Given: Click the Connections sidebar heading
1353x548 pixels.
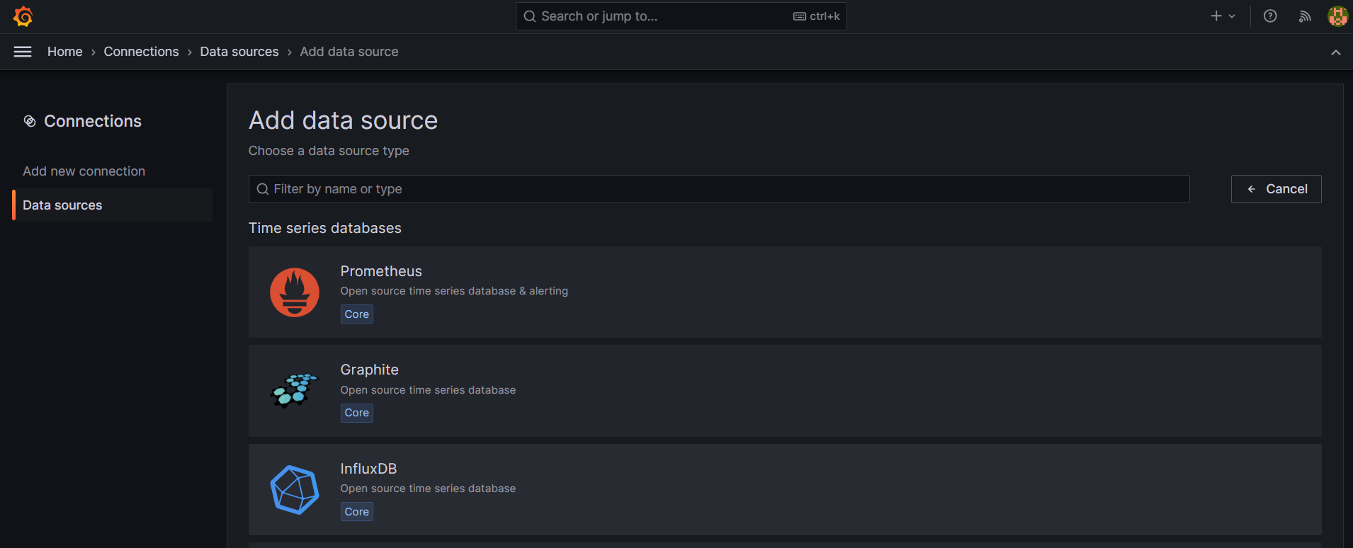Looking at the screenshot, I should tap(93, 121).
